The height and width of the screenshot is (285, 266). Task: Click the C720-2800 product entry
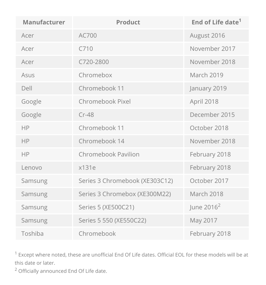coord(128,62)
